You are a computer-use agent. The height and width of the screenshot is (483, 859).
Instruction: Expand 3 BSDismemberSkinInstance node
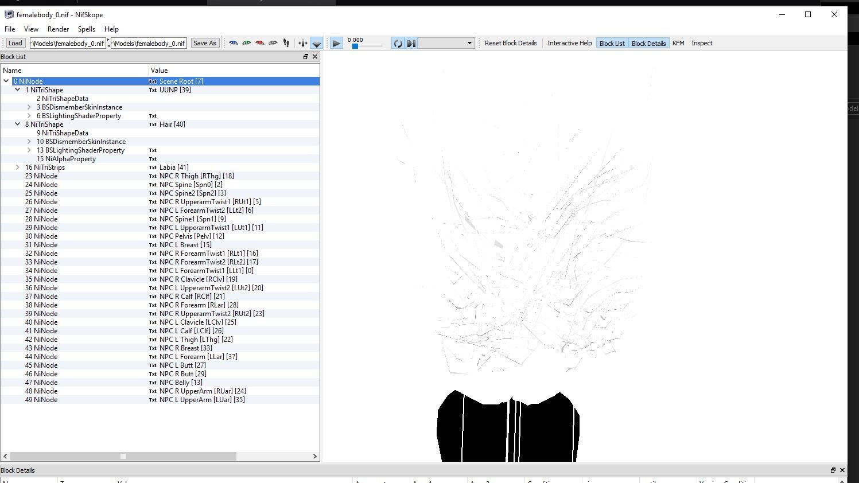(x=29, y=107)
